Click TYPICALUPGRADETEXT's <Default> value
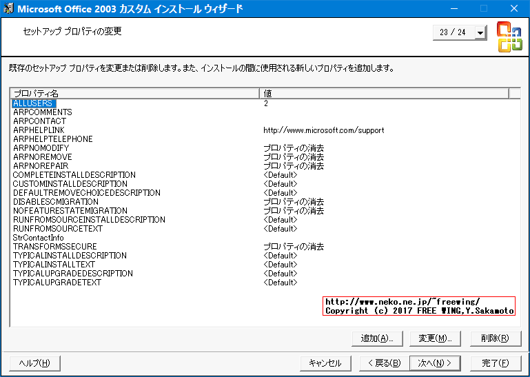The image size is (530, 377). coord(281,283)
